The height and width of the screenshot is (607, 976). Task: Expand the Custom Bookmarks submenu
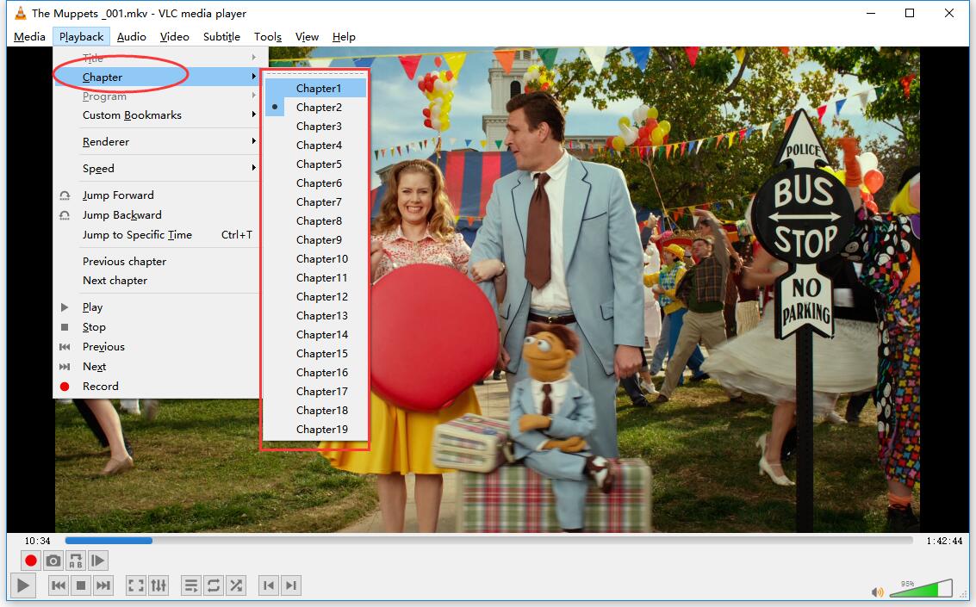pos(157,115)
